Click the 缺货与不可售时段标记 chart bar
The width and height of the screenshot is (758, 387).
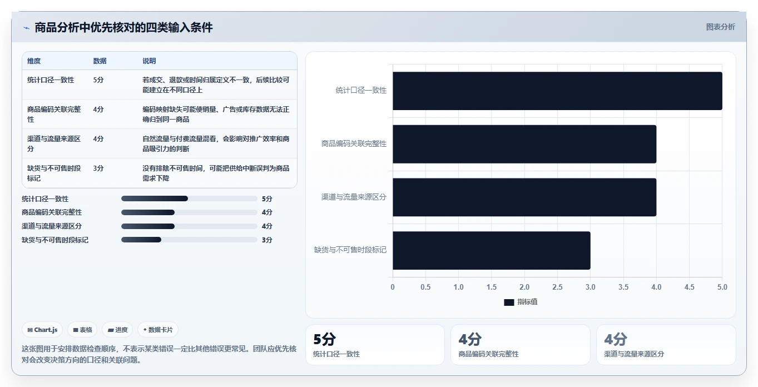tap(492, 251)
